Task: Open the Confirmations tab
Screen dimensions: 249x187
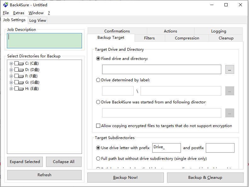Action: point(117,31)
